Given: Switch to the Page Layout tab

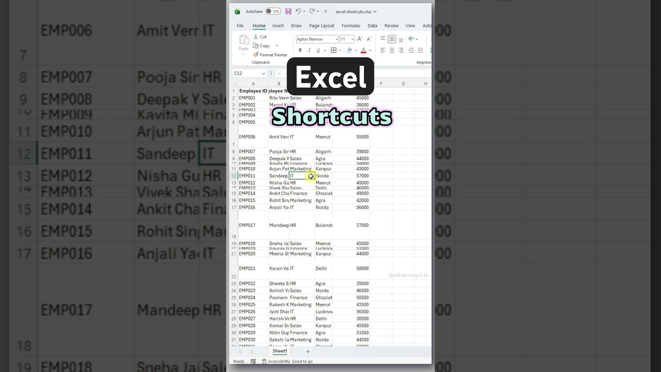Looking at the screenshot, I should [x=322, y=25].
